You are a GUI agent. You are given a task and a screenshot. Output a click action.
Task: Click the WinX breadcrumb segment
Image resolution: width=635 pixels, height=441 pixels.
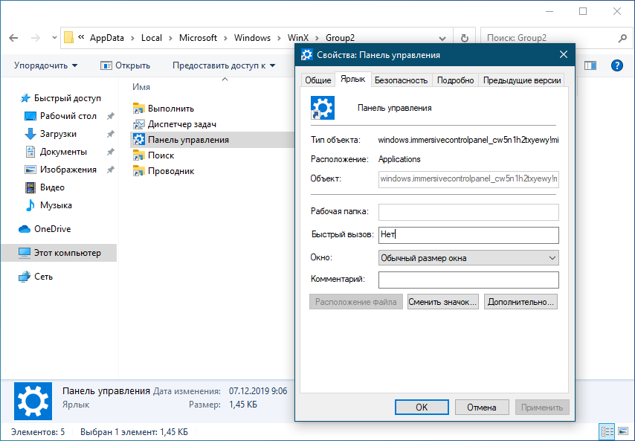[298, 38]
